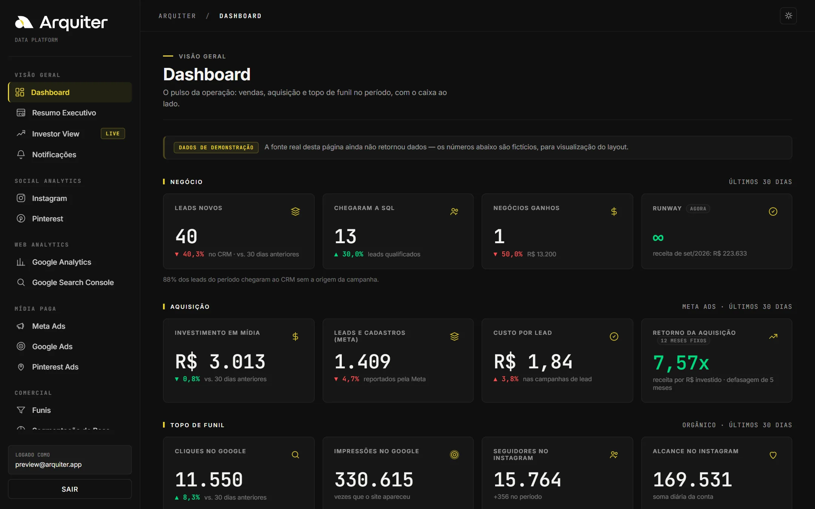Screen dimensions: 815x509
Task: Open Resumo Executivo page
Action: (70, 113)
